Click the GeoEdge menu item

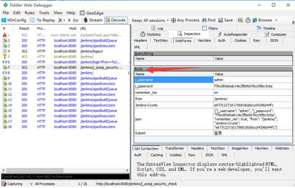point(92,13)
